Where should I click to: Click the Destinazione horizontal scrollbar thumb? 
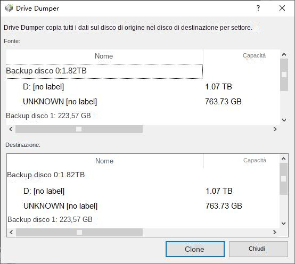click(x=79, y=233)
